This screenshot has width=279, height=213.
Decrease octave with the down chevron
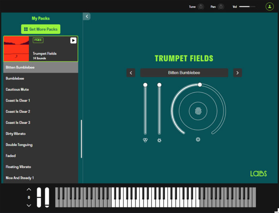29,205
